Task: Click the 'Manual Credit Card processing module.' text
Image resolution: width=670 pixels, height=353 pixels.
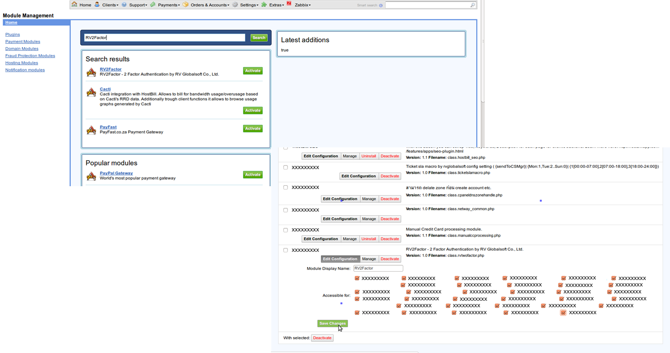Action: [x=444, y=229]
